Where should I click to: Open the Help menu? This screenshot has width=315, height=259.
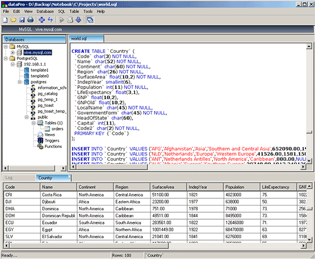coord(100,11)
